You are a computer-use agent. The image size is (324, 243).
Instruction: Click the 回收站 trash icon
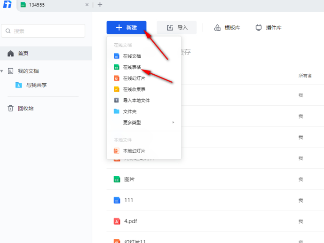[10, 109]
